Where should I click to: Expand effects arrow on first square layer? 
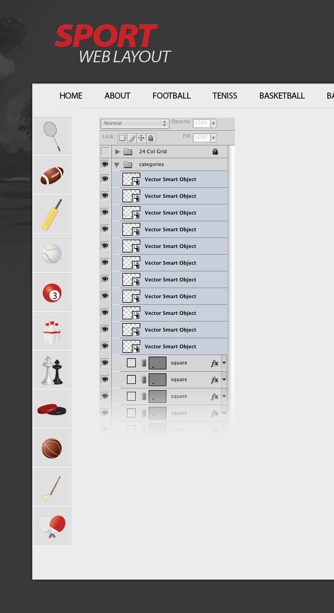pos(224,363)
